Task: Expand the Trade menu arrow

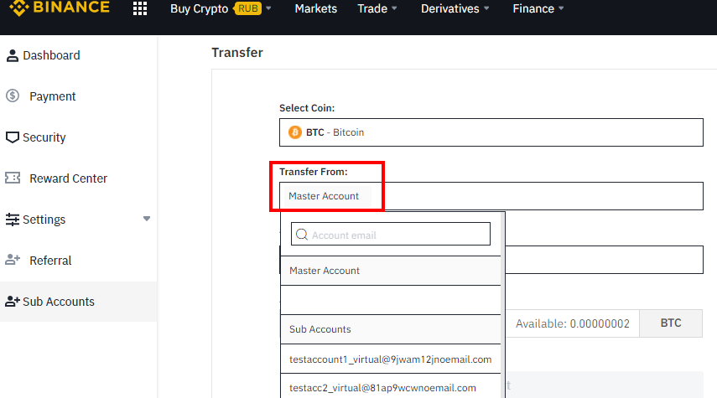Action: coord(394,8)
